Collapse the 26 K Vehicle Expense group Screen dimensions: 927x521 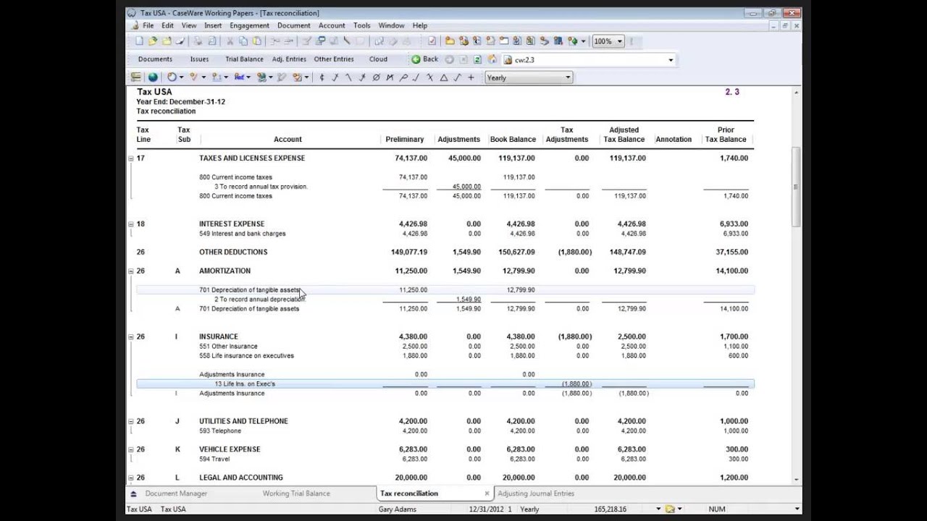pos(131,449)
